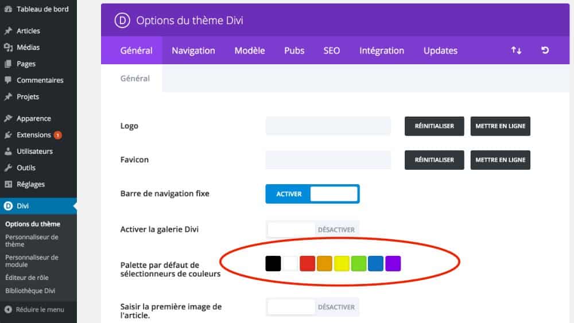The width and height of the screenshot is (574, 323).
Task: Click Réinitialiser button for Favicon
Action: tap(434, 160)
